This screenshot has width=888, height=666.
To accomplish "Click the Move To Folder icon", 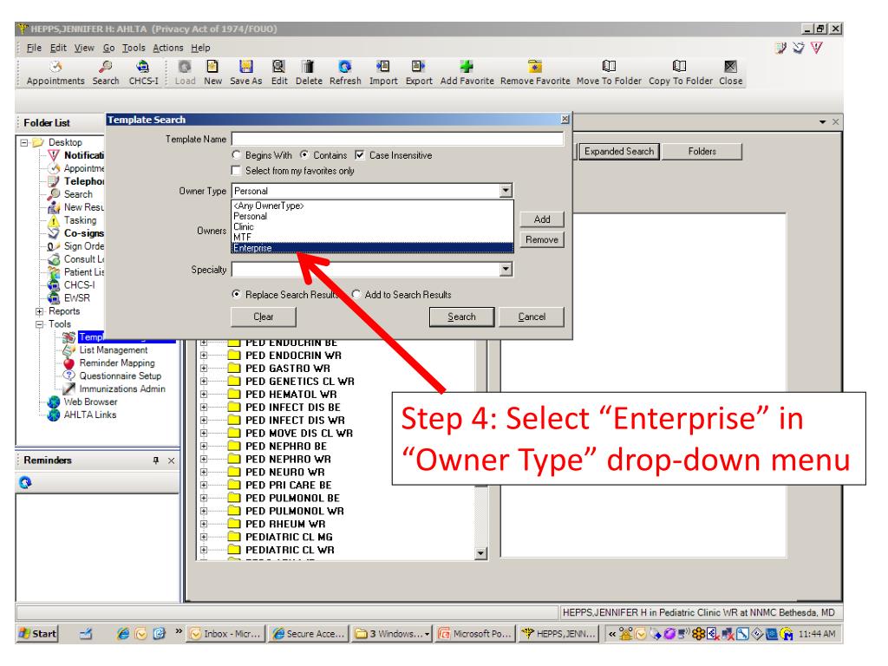I will coord(610,73).
